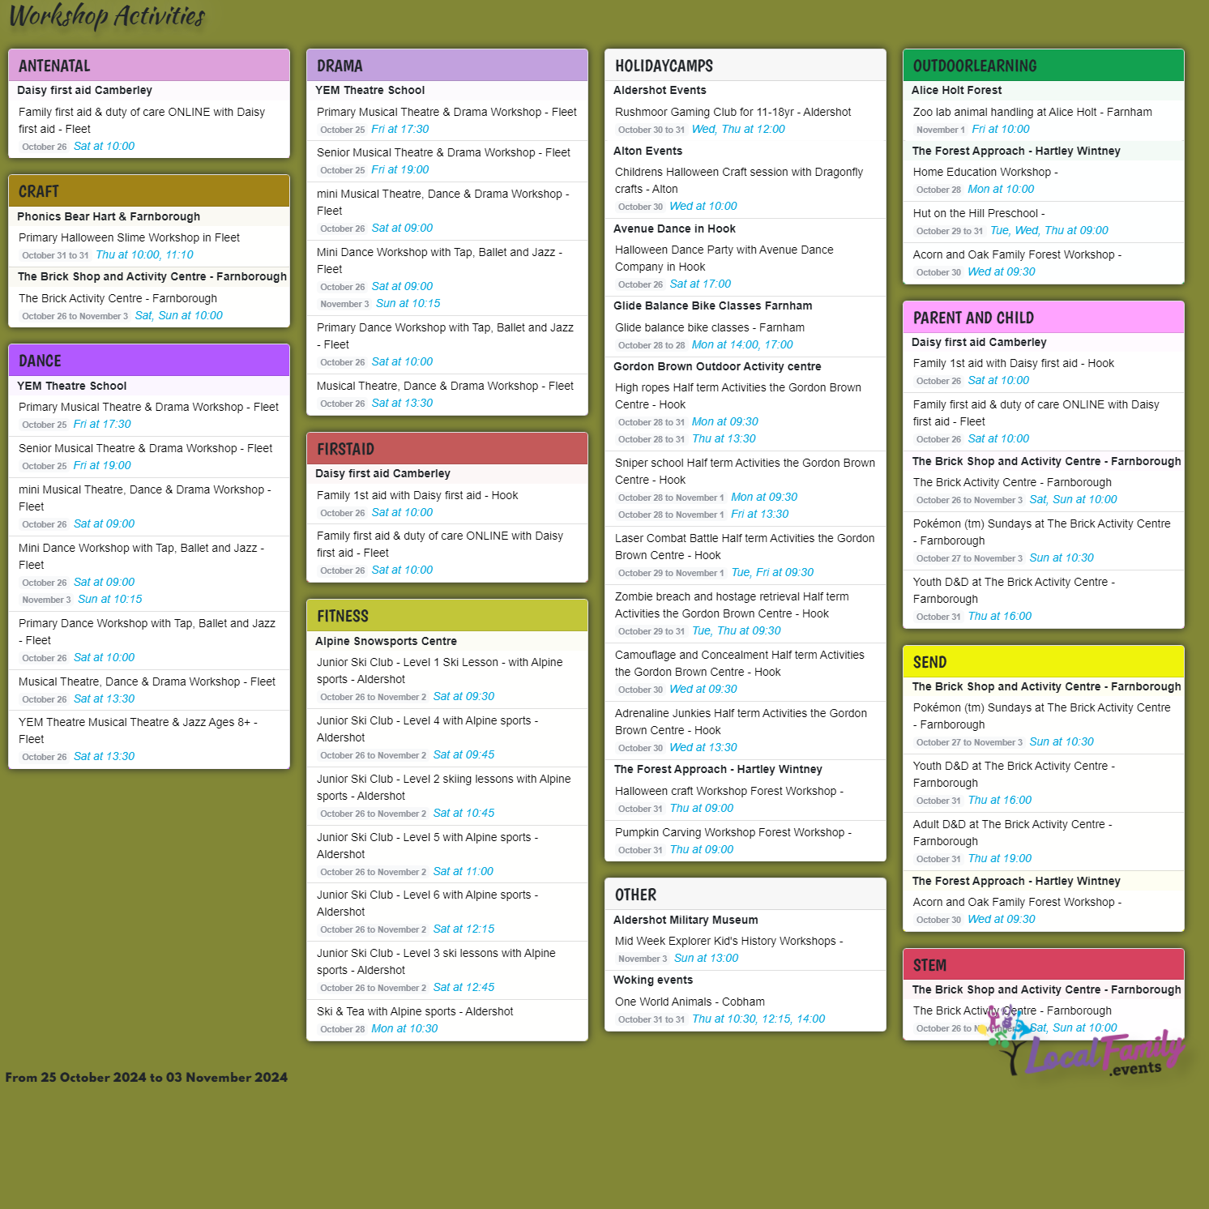Select Glide balance bike classes - Farnham
Image resolution: width=1209 pixels, height=1209 pixels.
[x=710, y=327]
